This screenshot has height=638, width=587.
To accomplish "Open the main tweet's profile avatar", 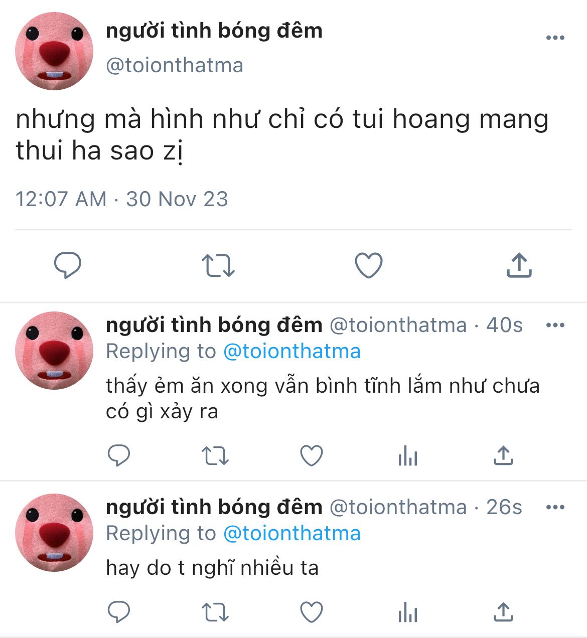I will click(x=54, y=51).
